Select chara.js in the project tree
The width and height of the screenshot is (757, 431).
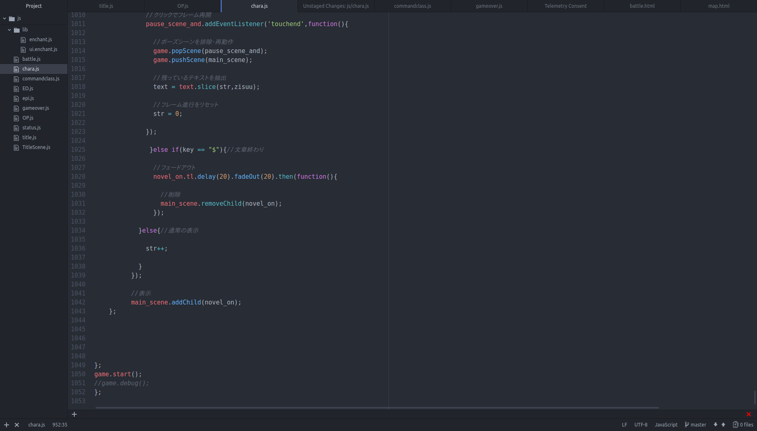pyautogui.click(x=31, y=69)
